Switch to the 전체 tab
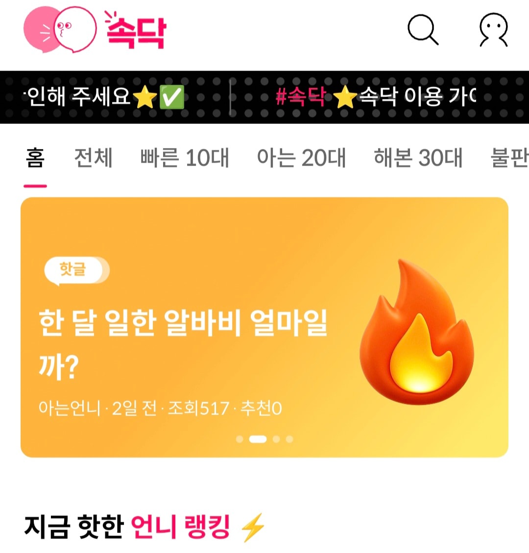This screenshot has height=553, width=529. (x=94, y=158)
